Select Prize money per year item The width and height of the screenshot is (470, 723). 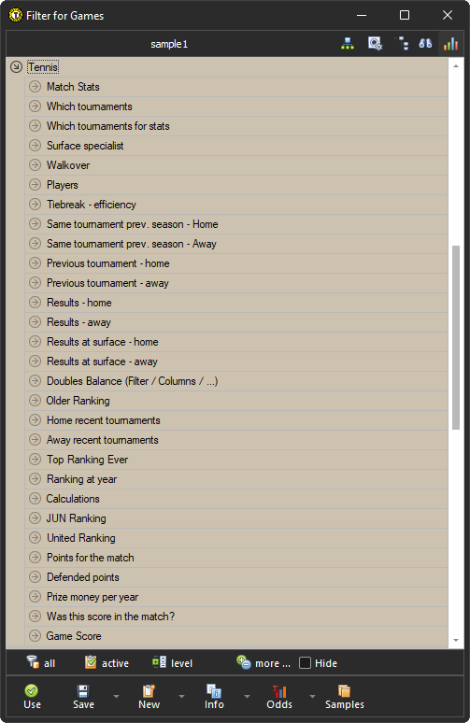pos(236,597)
